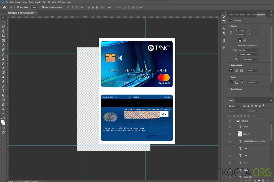274x182 pixels.
Task: Click the canvas height H field
Action: click(x=242, y=35)
